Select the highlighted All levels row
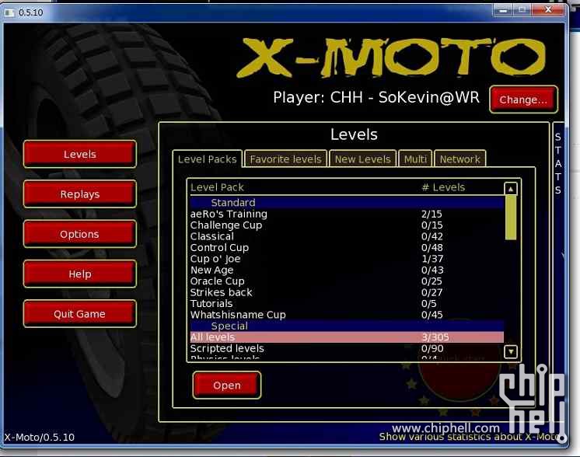Image resolution: width=580 pixels, height=457 pixels. coord(347,337)
